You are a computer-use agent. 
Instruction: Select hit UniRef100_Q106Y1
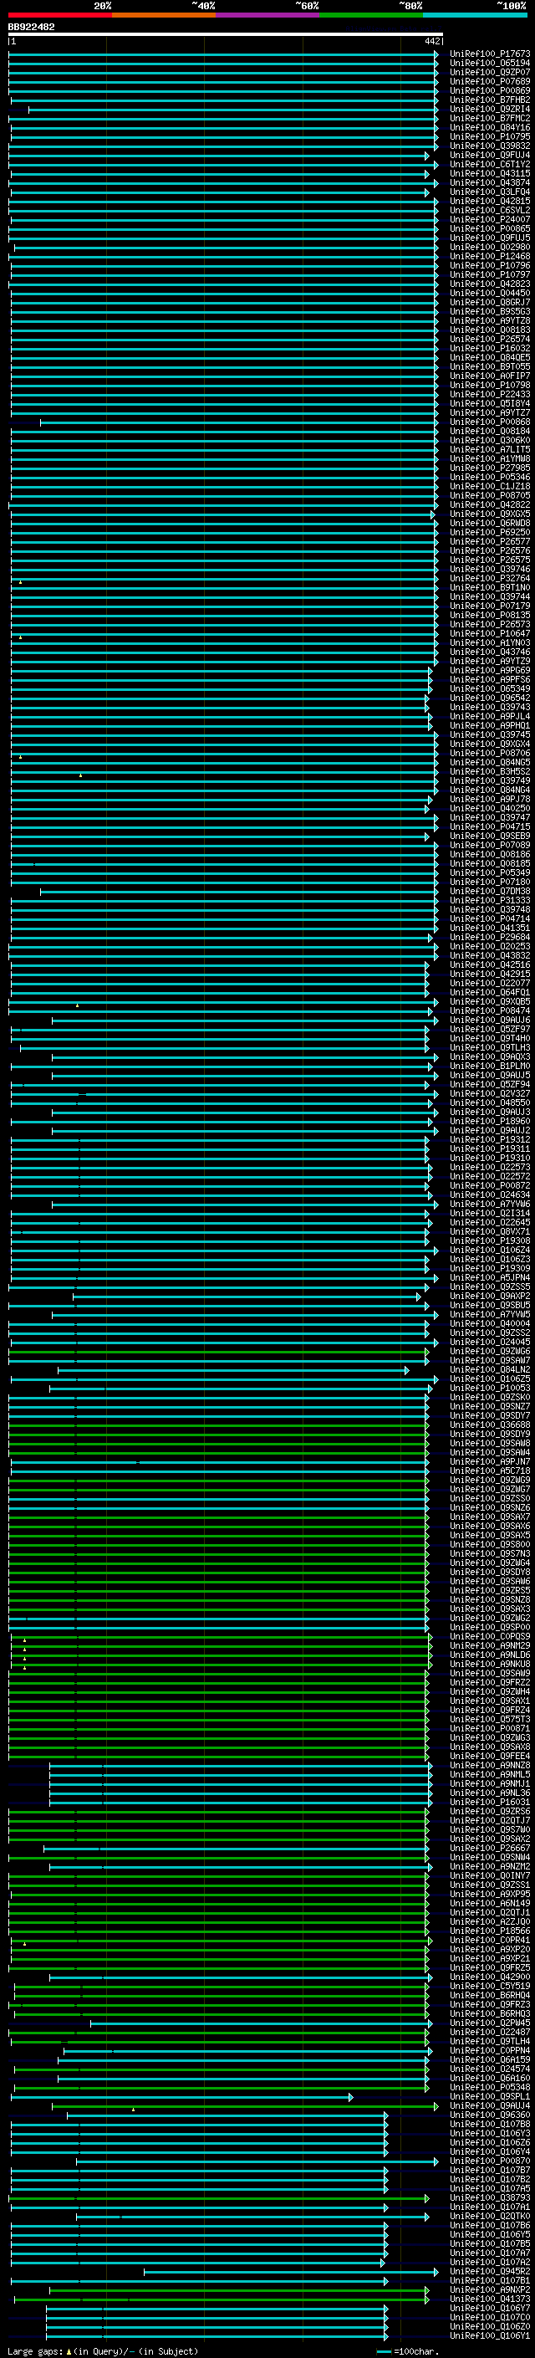pyautogui.click(x=490, y=2336)
